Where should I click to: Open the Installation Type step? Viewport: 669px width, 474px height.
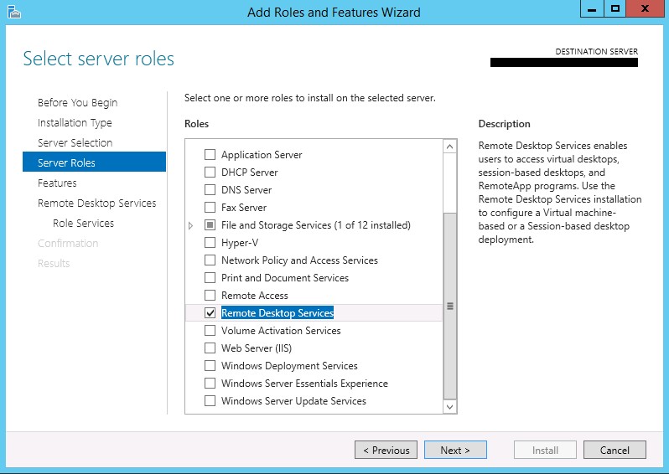(x=75, y=123)
